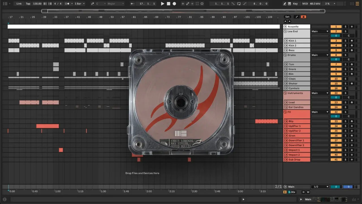
Task: Arm the Acapella track for recording
Action: (352, 27)
